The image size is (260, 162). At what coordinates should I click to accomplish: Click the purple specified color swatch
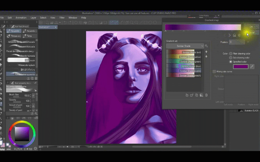pos(241,66)
